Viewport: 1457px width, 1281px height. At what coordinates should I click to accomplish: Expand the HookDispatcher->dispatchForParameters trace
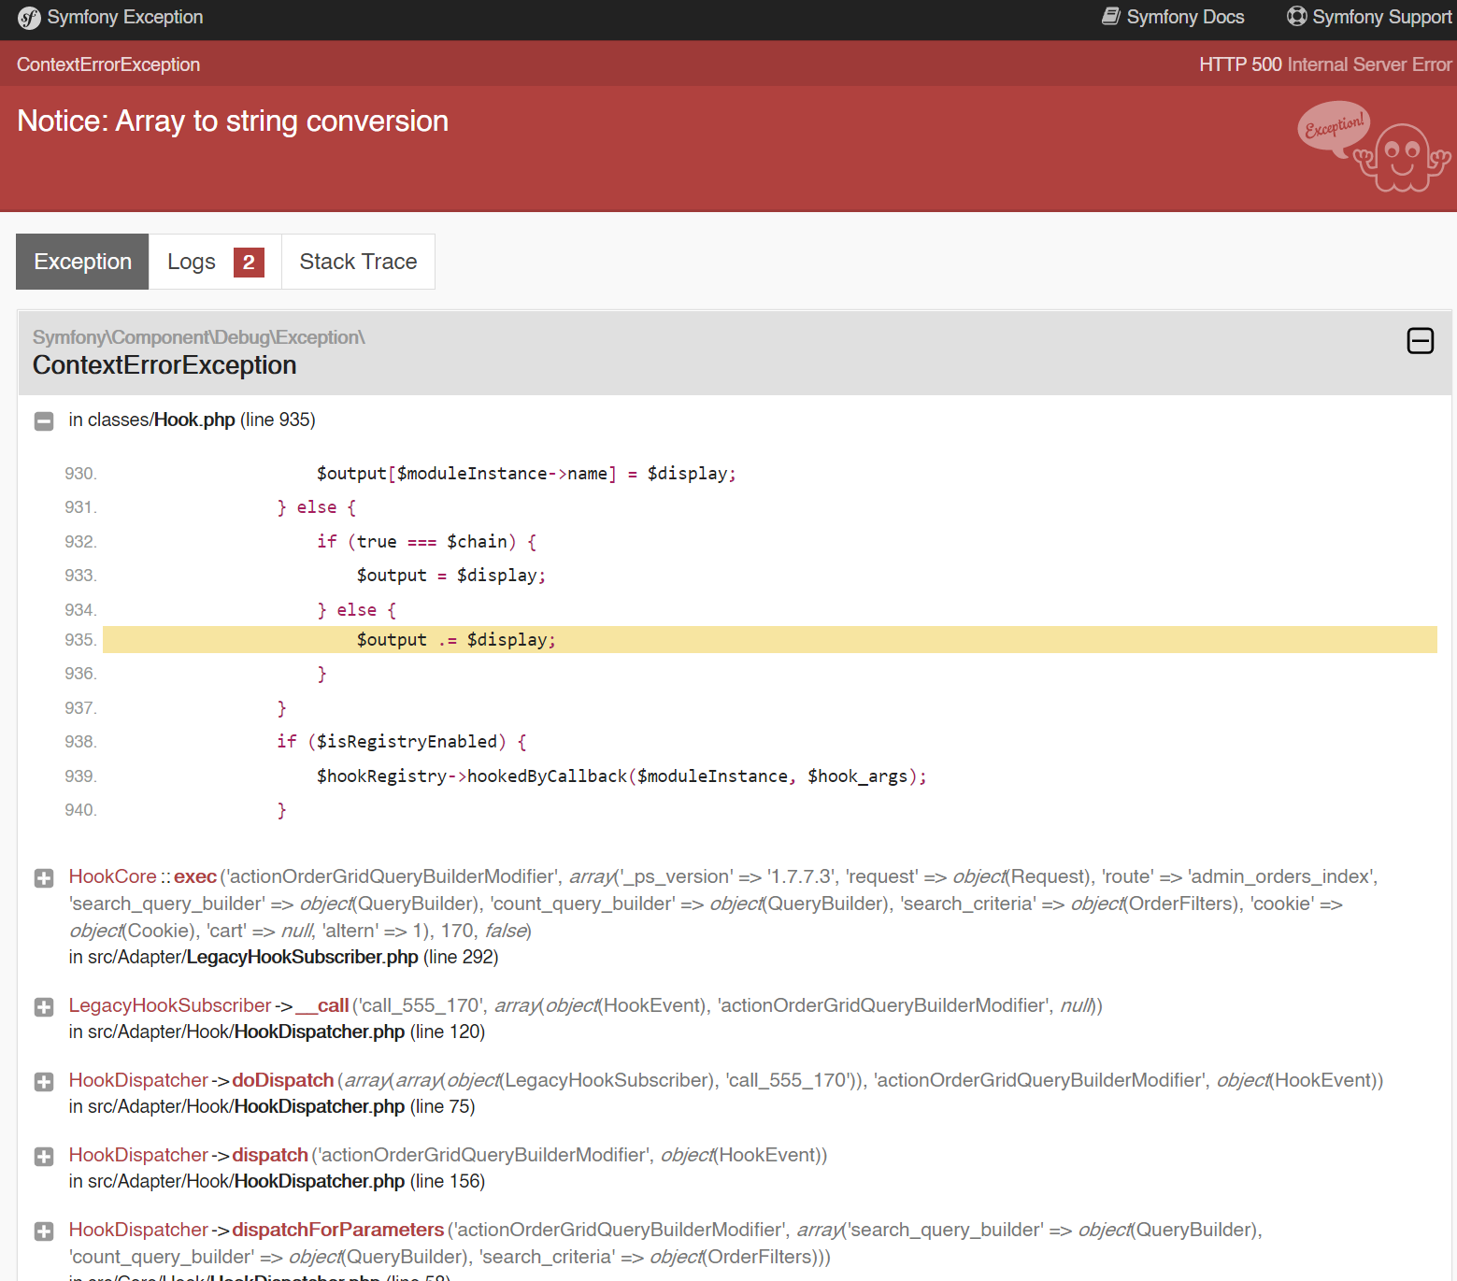[x=44, y=1231]
